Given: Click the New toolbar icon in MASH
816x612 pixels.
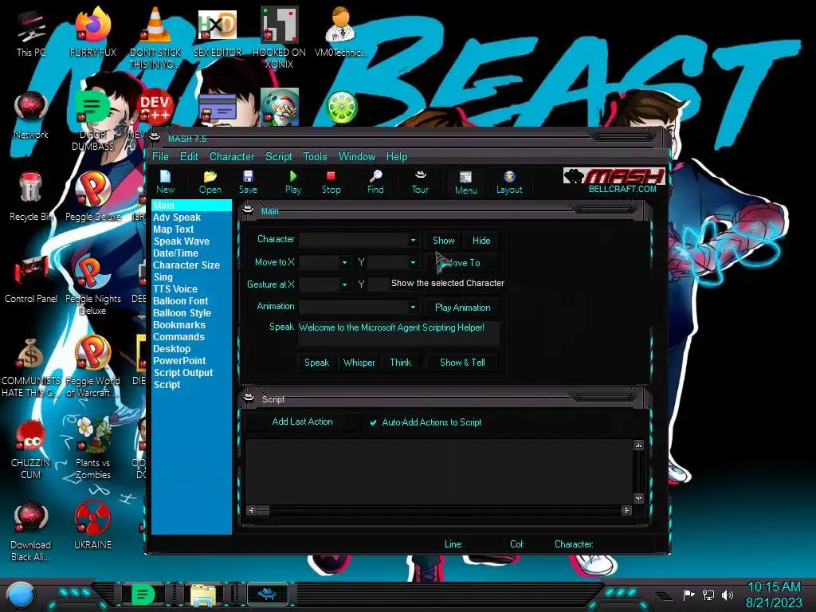Looking at the screenshot, I should click(165, 182).
